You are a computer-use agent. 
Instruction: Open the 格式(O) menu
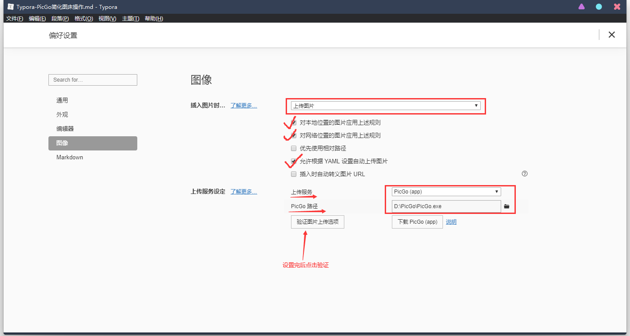click(x=84, y=18)
